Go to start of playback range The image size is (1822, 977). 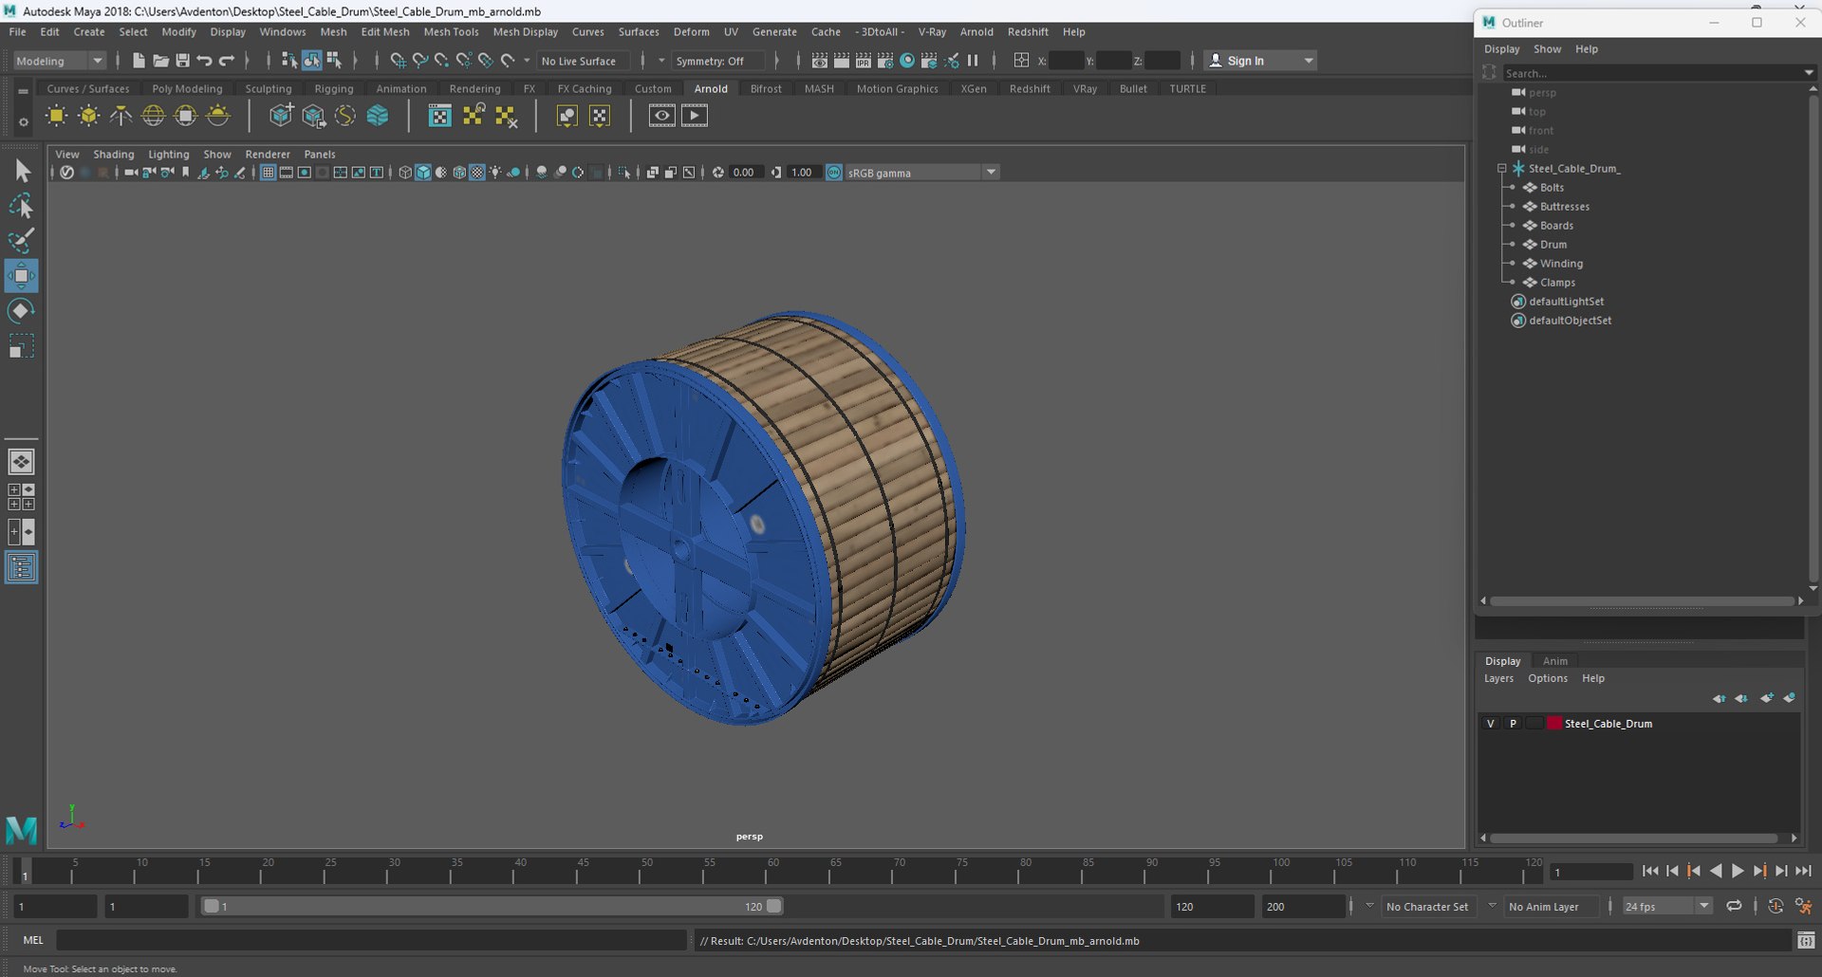(1650, 871)
